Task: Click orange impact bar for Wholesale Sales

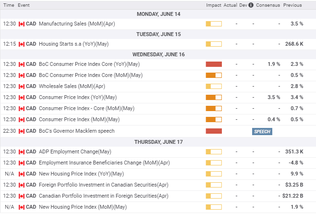Action: [213, 86]
